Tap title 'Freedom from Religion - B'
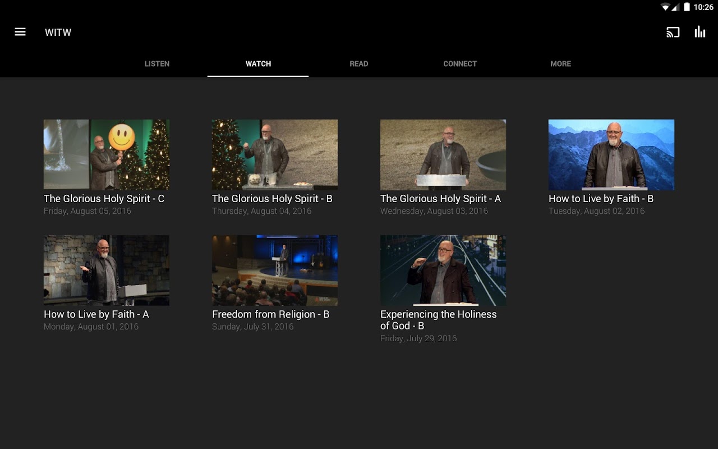 pyautogui.click(x=271, y=314)
